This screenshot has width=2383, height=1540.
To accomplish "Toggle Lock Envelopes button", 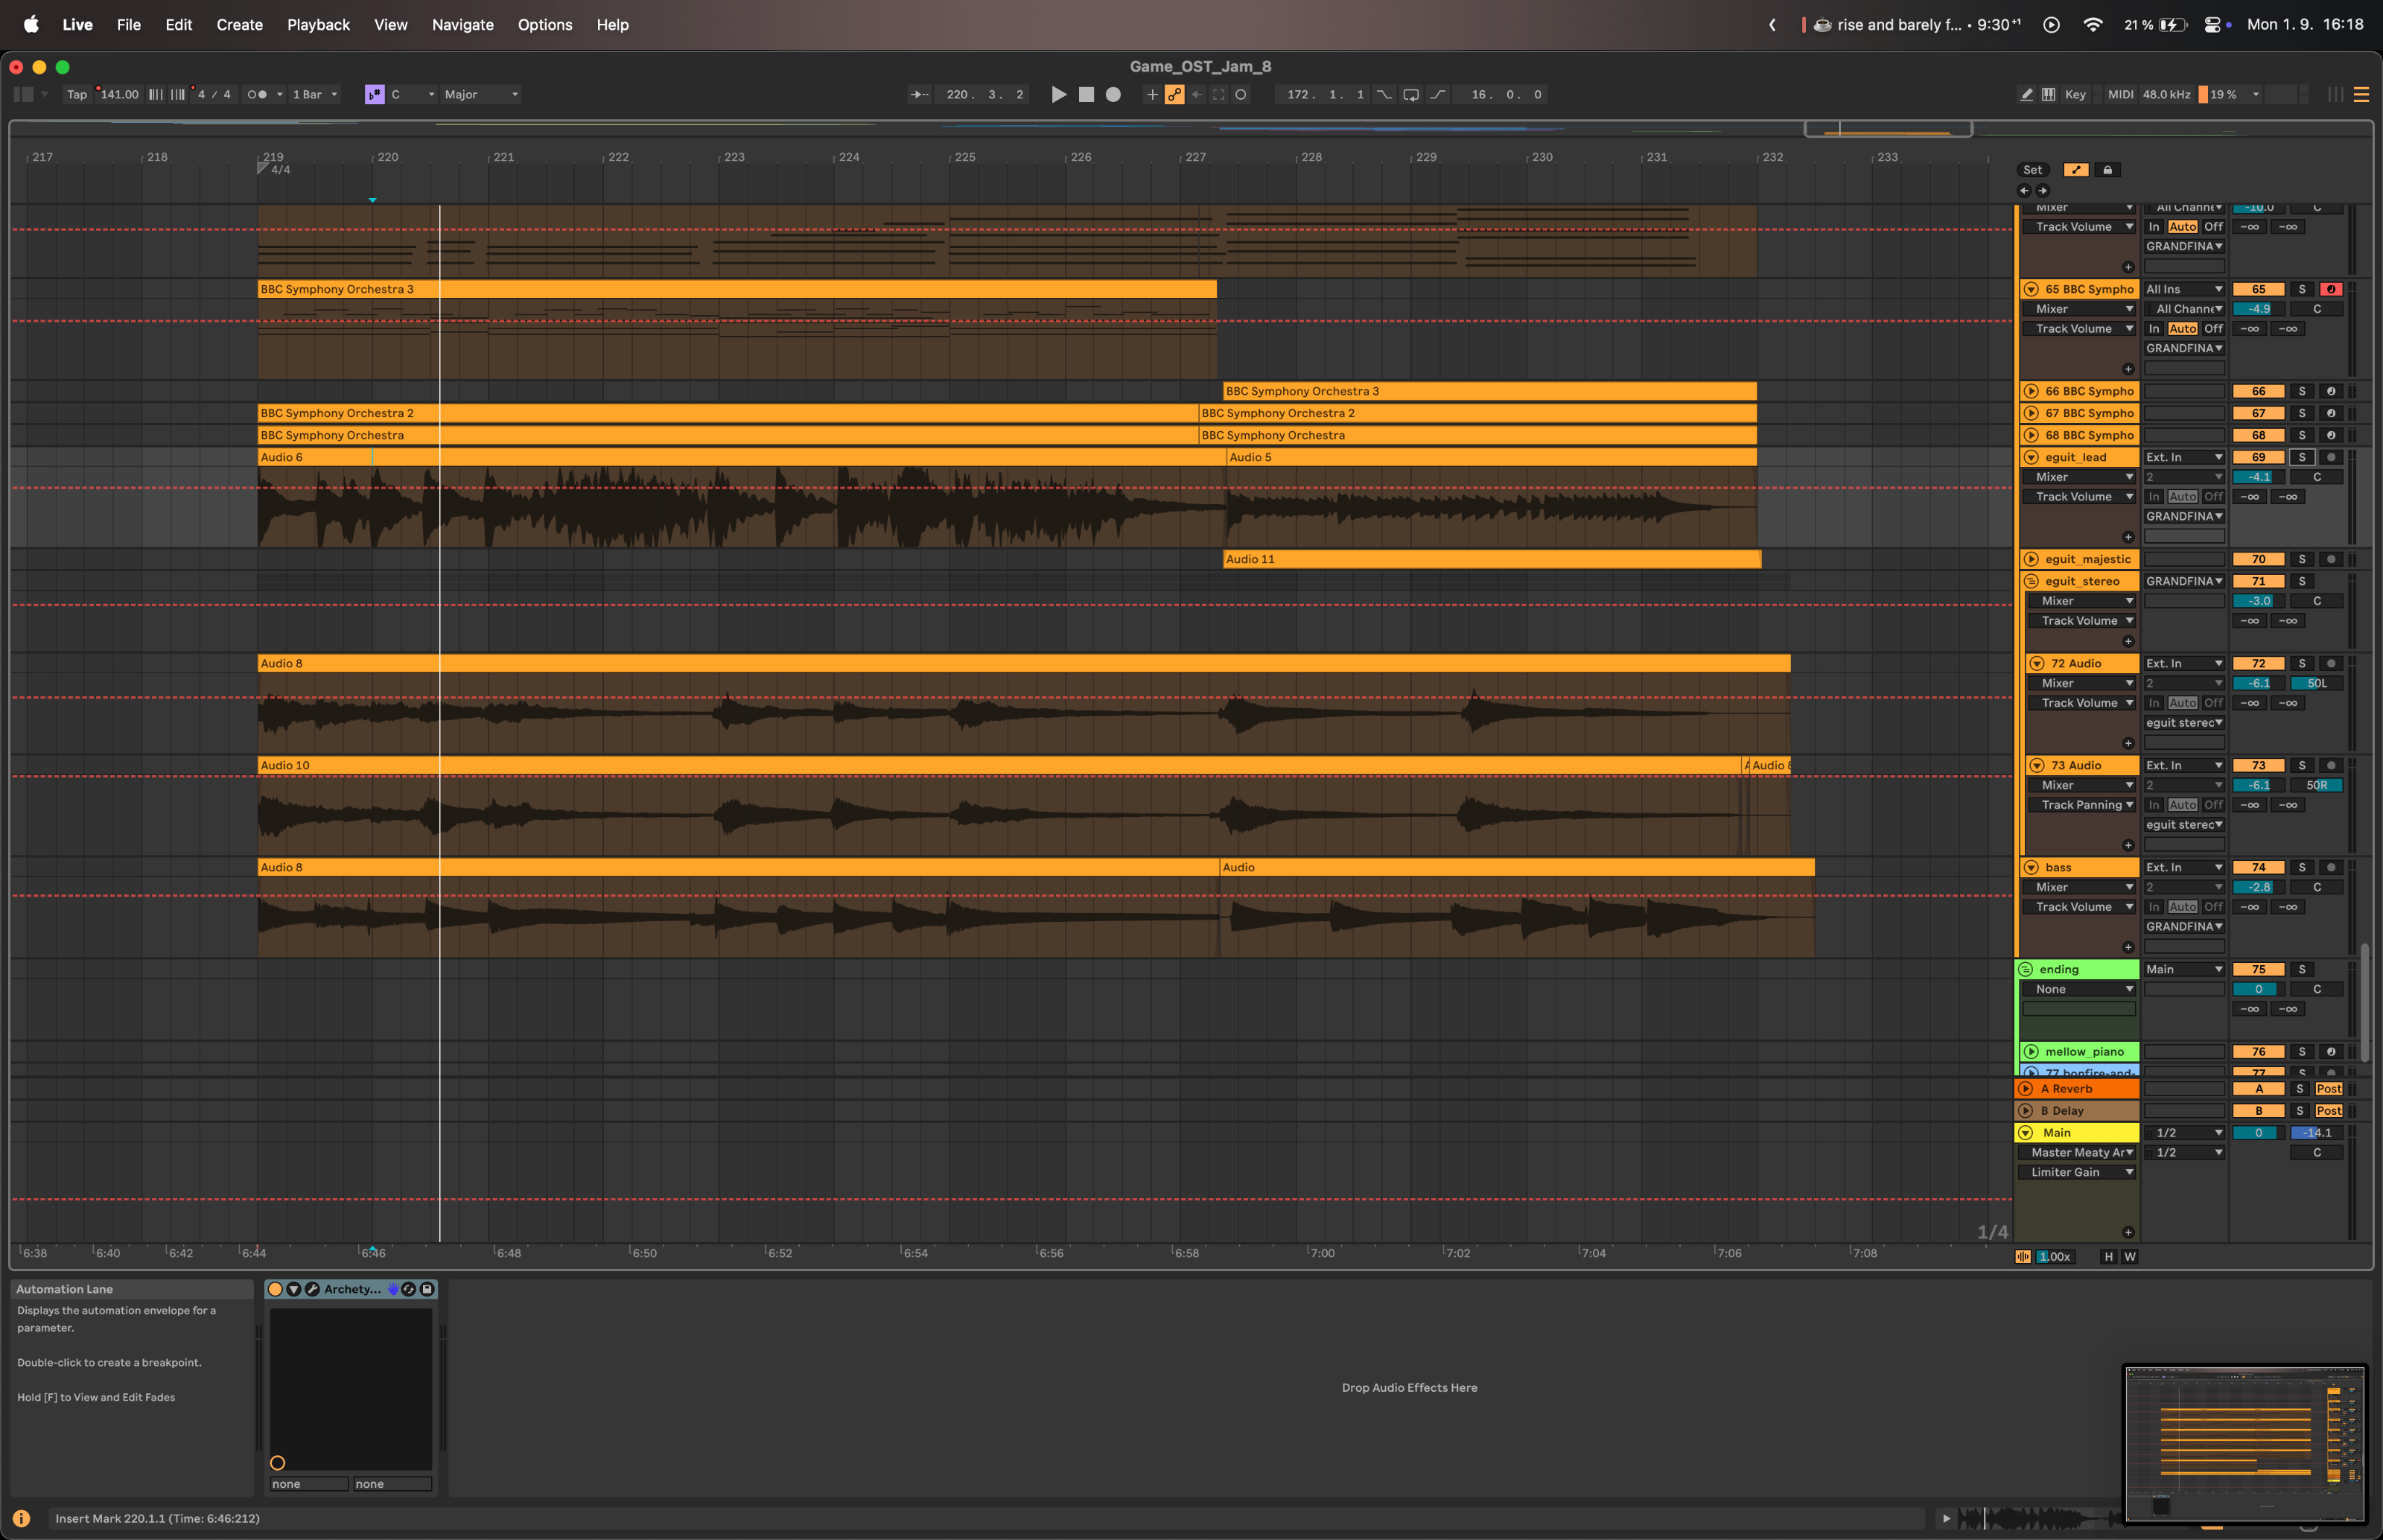I will point(2108,170).
